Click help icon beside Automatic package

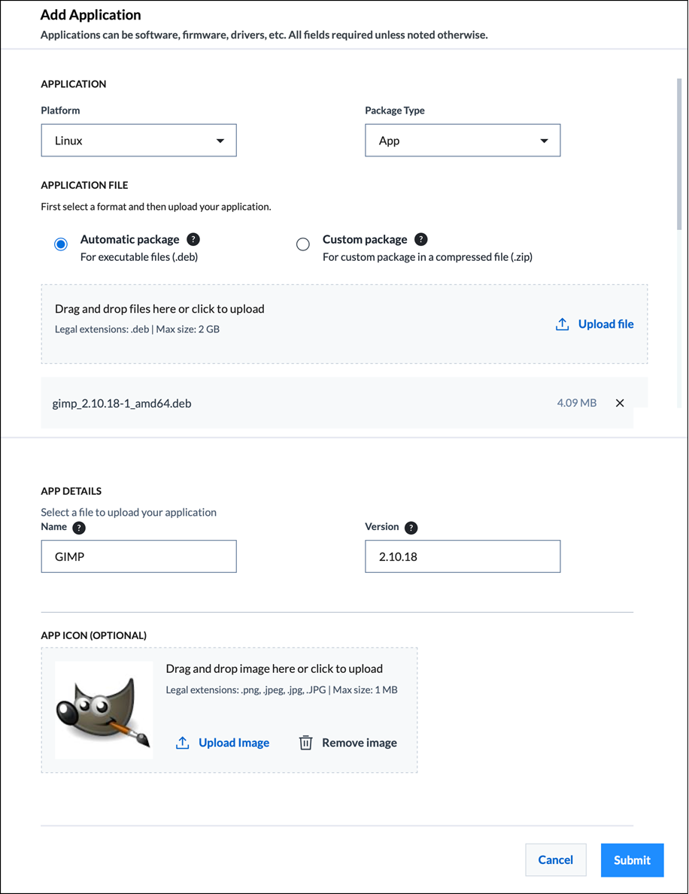(193, 239)
